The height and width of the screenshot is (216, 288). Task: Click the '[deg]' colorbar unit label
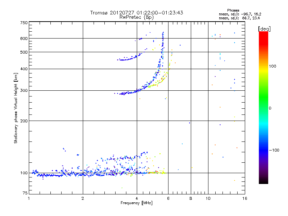[x=264, y=29]
